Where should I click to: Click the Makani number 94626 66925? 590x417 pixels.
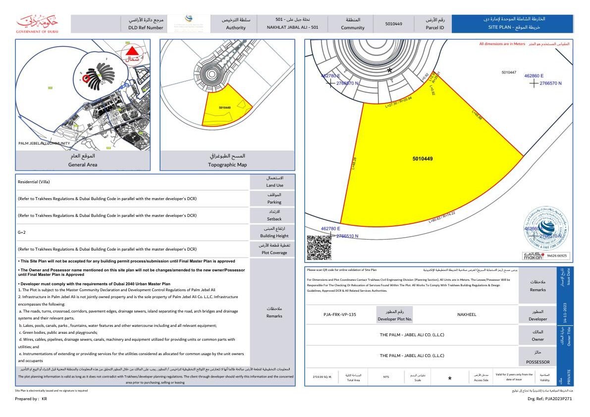pyautogui.click(x=557, y=256)
